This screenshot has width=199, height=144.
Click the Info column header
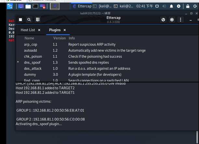pos(72,38)
